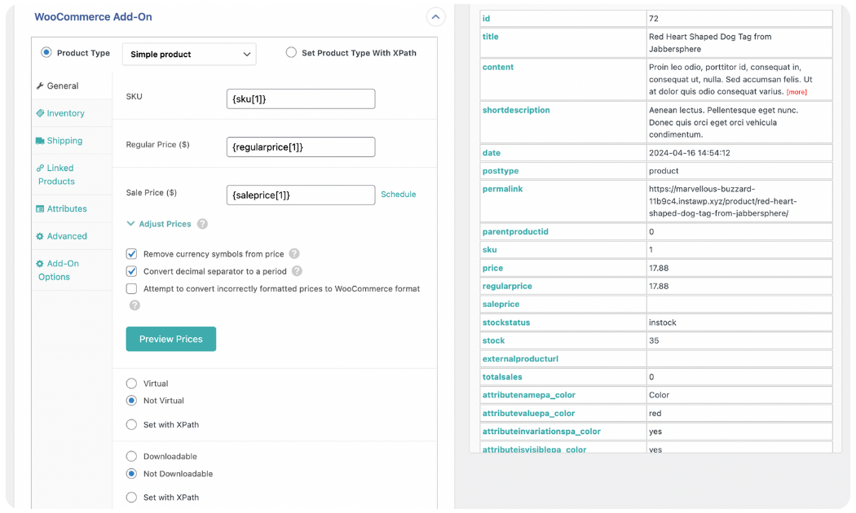Open the Inventory tab
The width and height of the screenshot is (856, 513).
(x=65, y=113)
